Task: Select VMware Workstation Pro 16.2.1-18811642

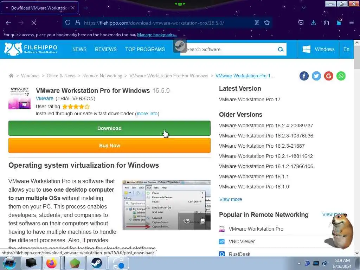Action: click(266, 156)
